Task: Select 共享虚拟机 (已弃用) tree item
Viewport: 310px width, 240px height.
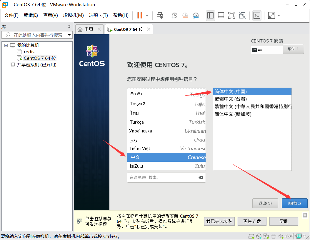Action: point(36,65)
